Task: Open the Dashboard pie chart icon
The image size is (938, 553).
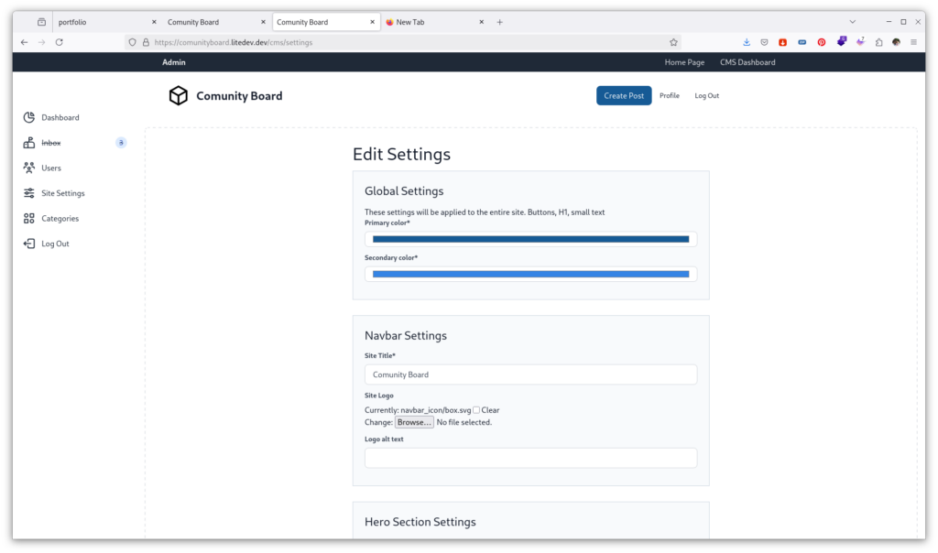Action: (29, 117)
